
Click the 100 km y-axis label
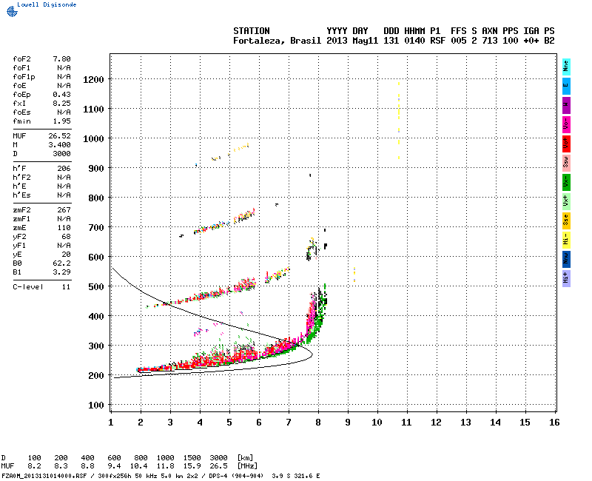pyautogui.click(x=96, y=406)
